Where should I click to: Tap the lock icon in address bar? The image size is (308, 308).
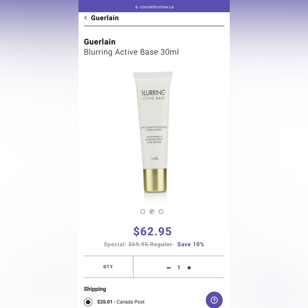(x=136, y=7)
